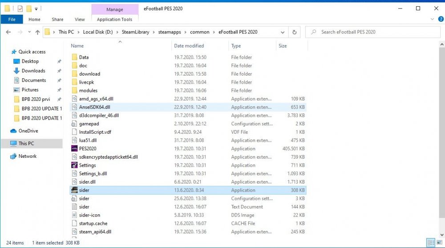This screenshot has width=445, height=248.
Task: Open the recent locations dropdown arrow
Action: click(29, 32)
